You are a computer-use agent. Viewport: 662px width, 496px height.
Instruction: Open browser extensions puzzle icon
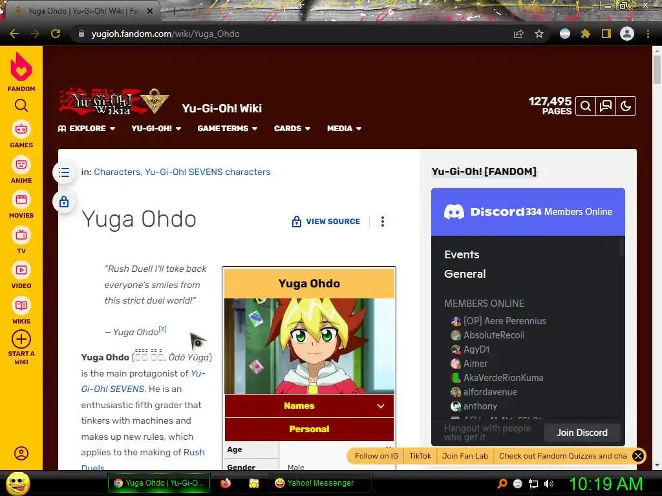pos(585,34)
